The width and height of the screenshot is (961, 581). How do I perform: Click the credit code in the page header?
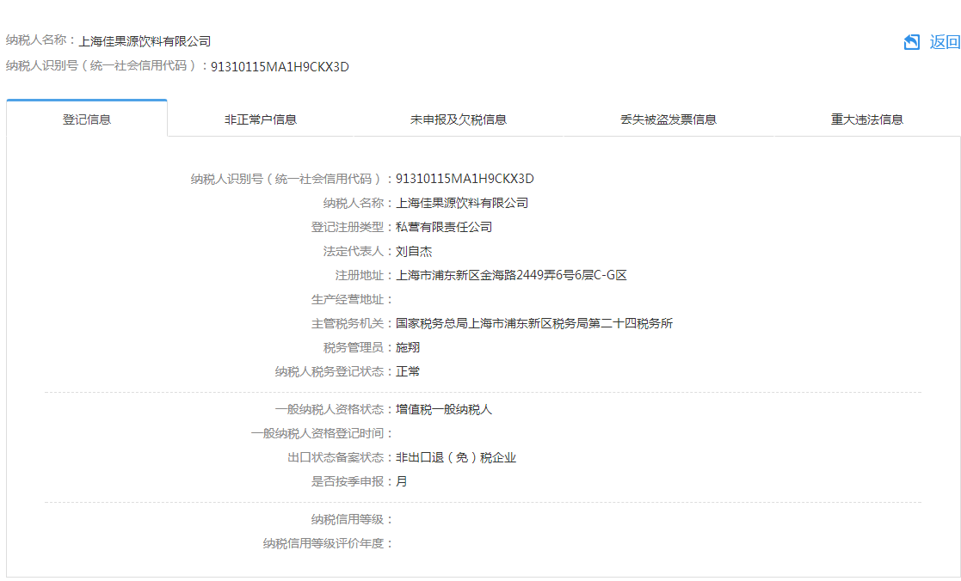[280, 67]
